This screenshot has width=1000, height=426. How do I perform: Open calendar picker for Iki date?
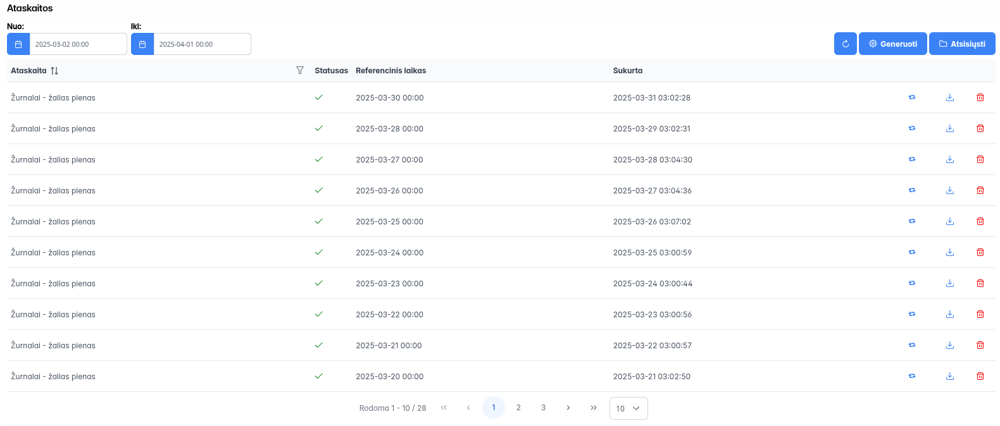(x=142, y=44)
